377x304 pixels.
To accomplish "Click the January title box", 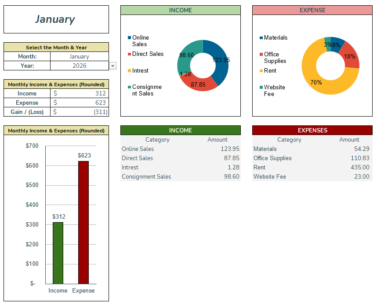I will pos(56,19).
